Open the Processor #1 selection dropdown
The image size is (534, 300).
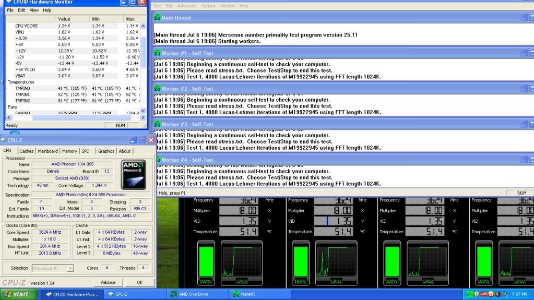pyautogui.click(x=53, y=268)
